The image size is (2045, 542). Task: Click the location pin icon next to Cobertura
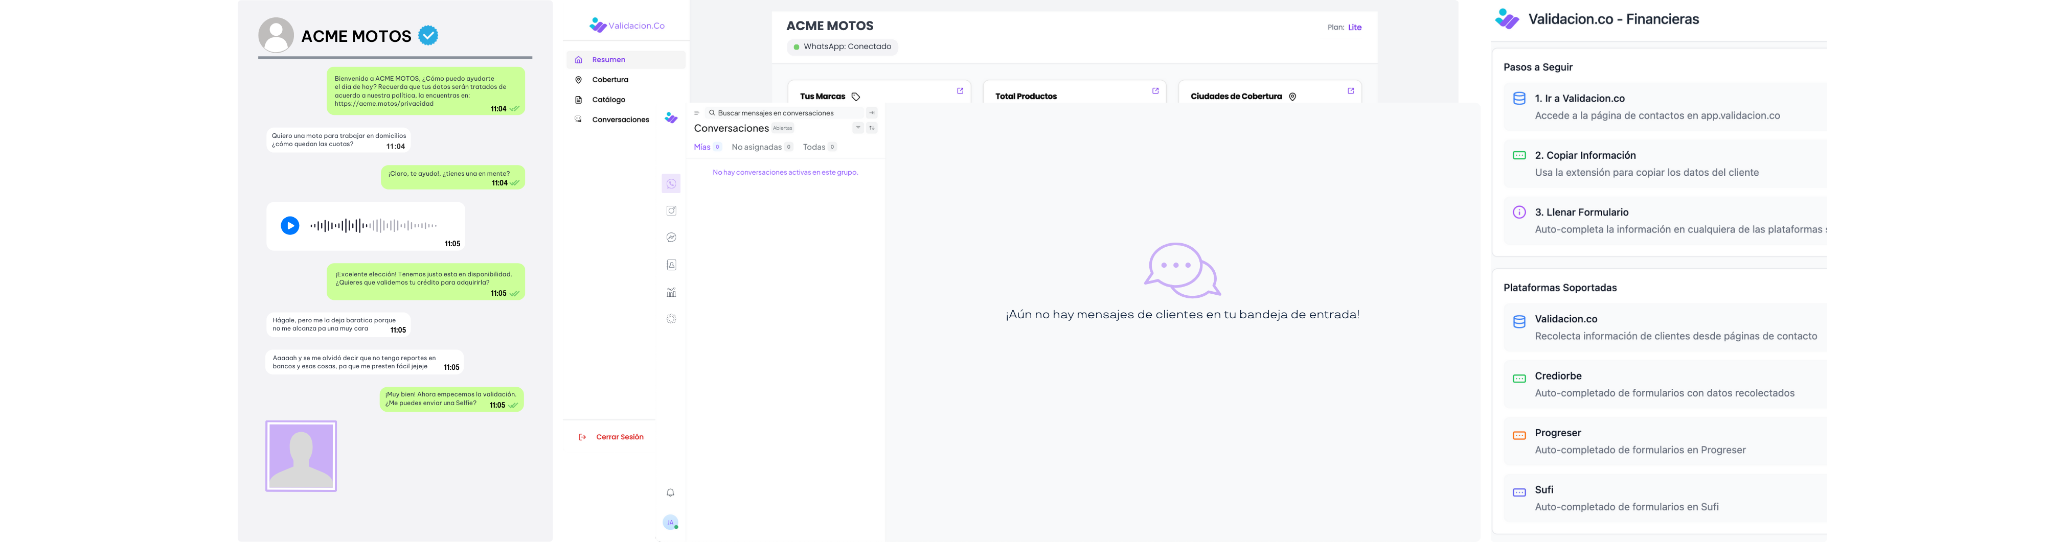(578, 79)
